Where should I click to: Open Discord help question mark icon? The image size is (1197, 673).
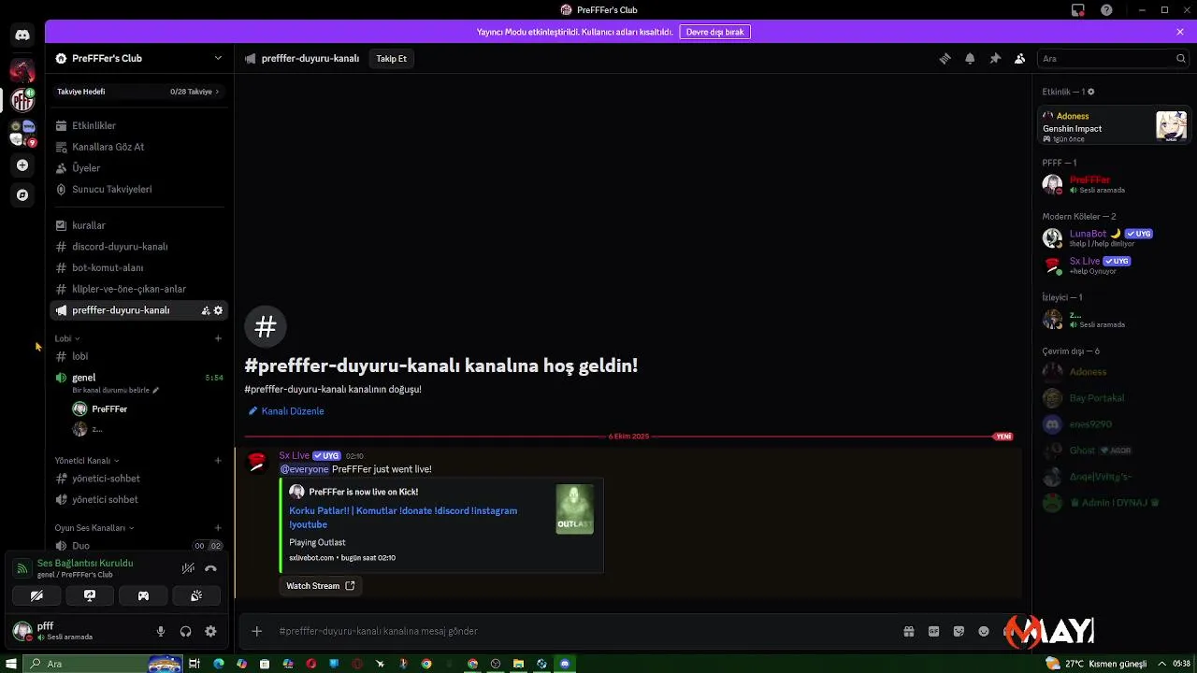click(x=1107, y=10)
